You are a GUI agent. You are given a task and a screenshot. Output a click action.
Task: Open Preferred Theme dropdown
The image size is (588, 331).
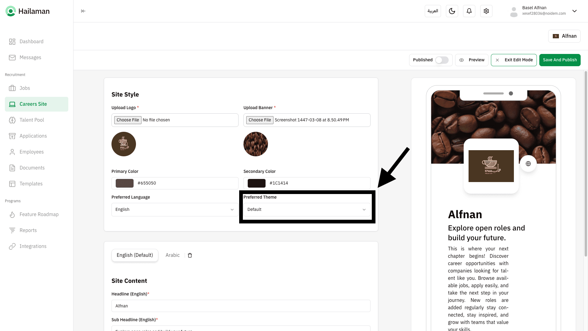[307, 210]
